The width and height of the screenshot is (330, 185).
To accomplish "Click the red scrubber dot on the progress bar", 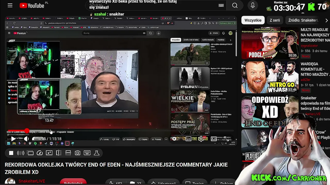I will [27, 131].
